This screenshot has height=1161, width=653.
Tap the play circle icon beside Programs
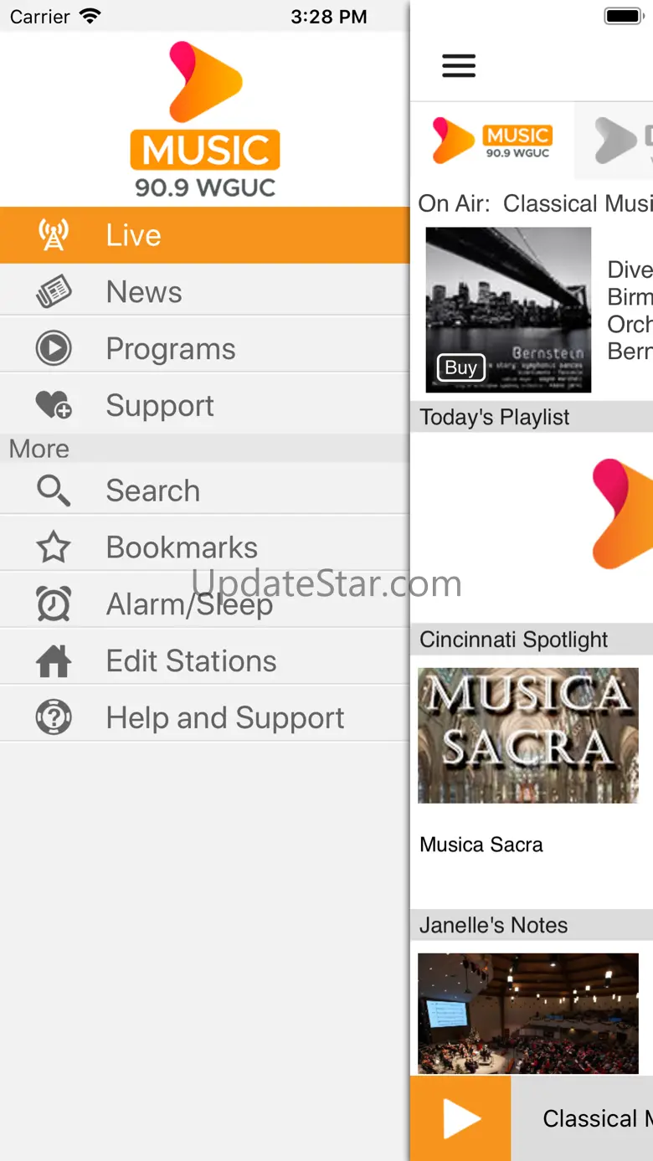point(54,349)
